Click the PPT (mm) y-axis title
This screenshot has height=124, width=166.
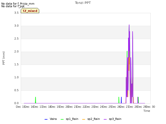pyautogui.click(x=4, y=58)
